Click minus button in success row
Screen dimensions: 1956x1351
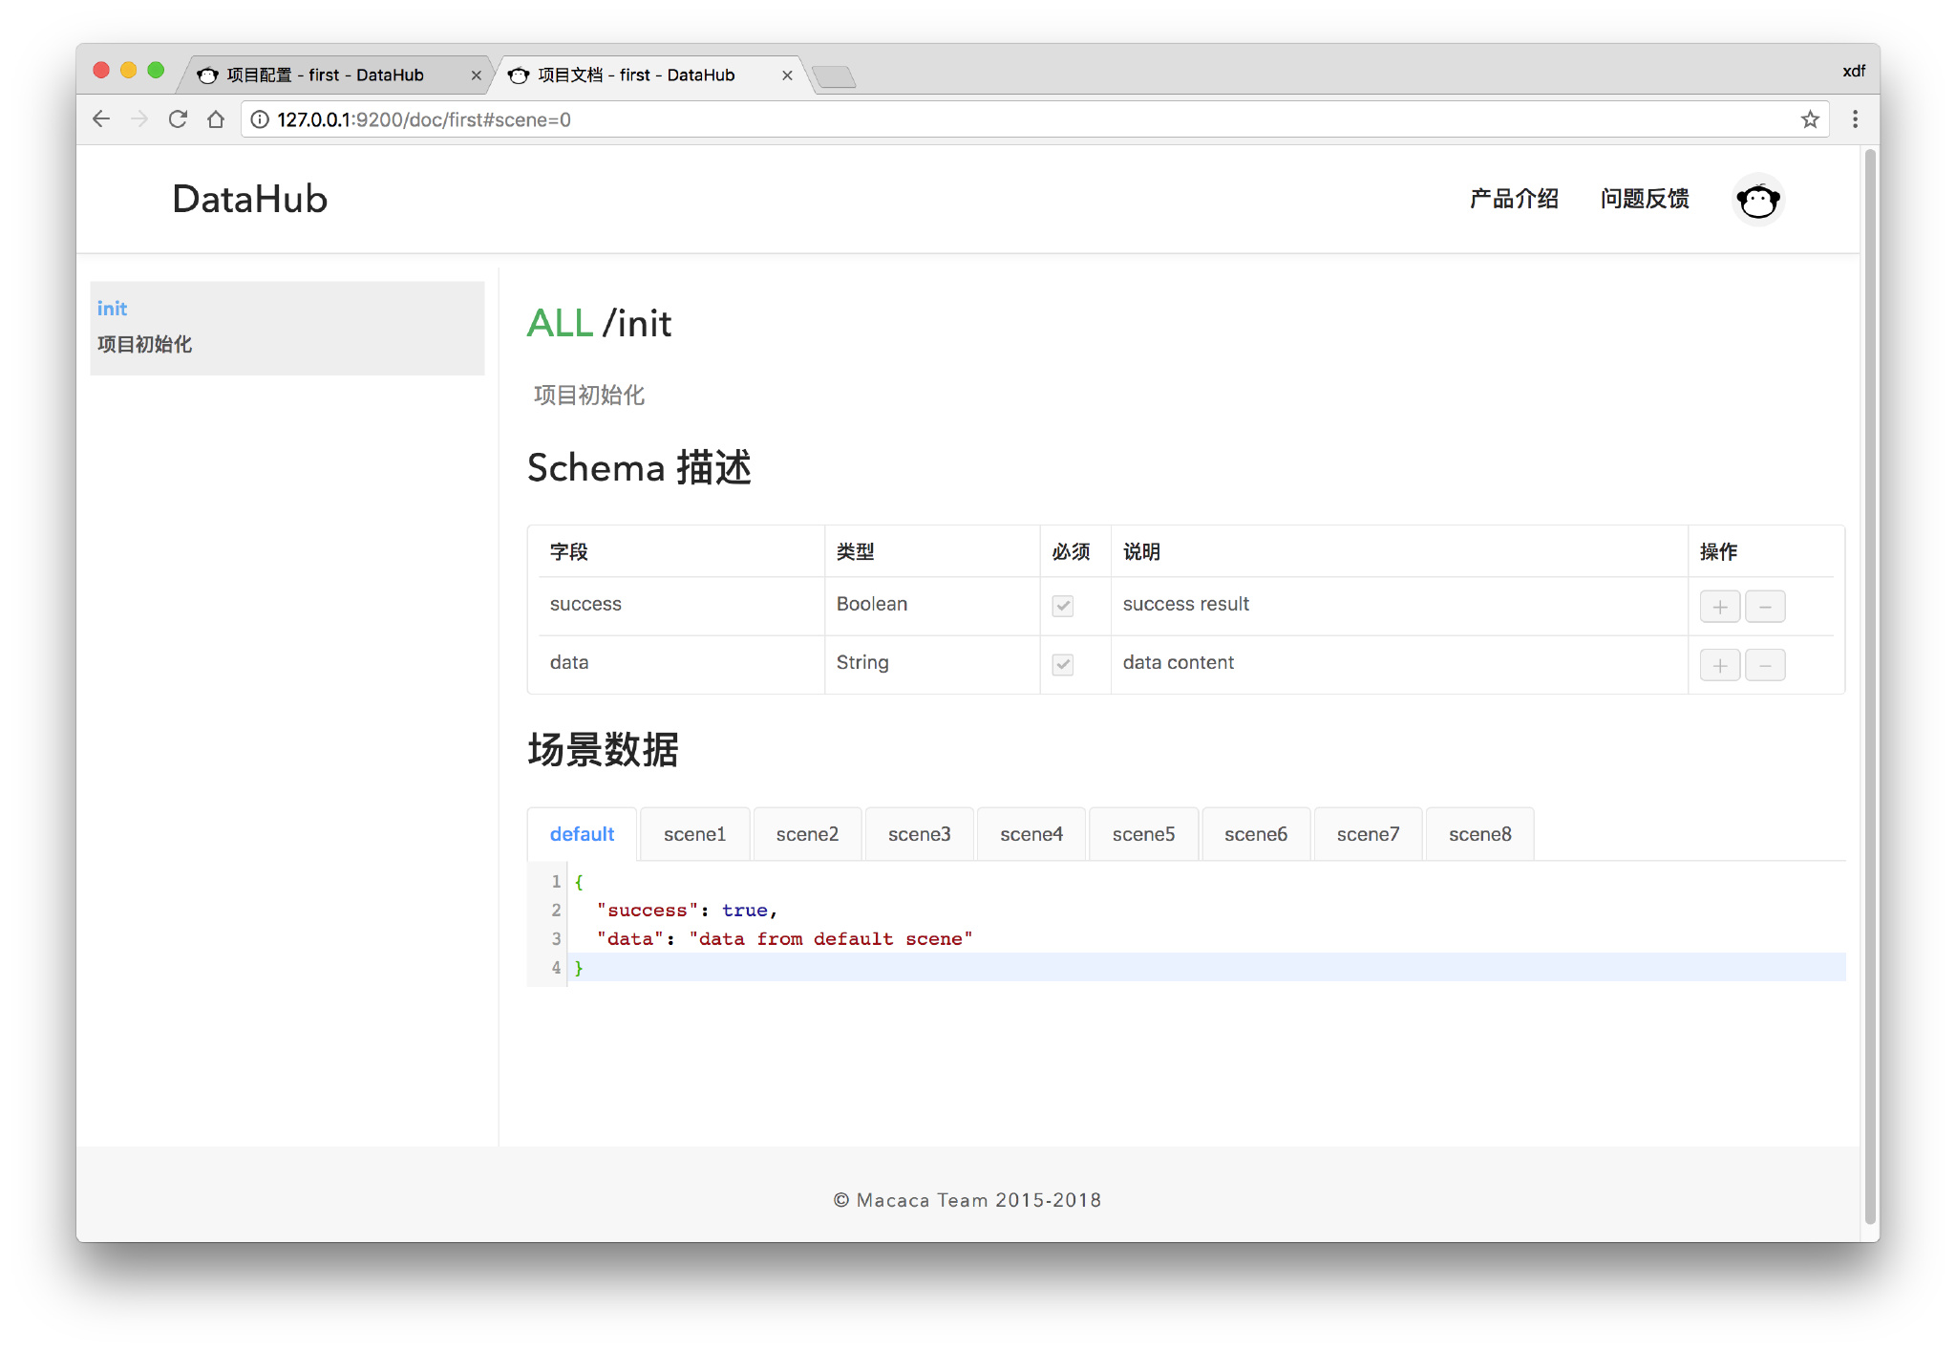click(1765, 607)
